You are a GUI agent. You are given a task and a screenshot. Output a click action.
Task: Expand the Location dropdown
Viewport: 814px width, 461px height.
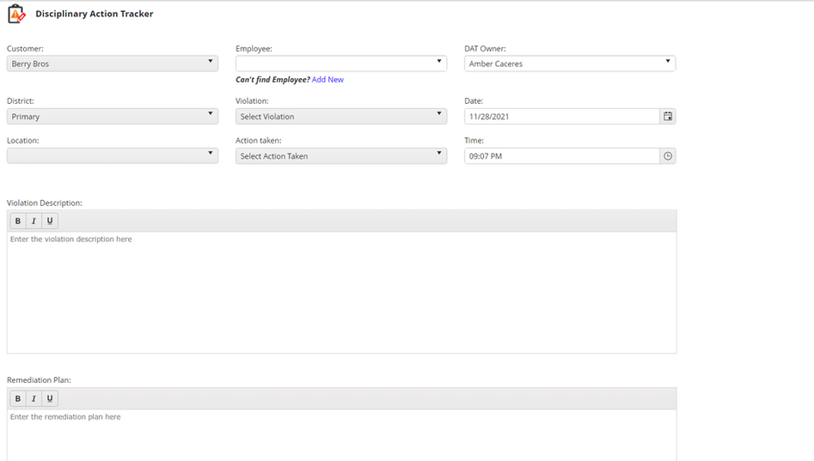tap(112, 155)
